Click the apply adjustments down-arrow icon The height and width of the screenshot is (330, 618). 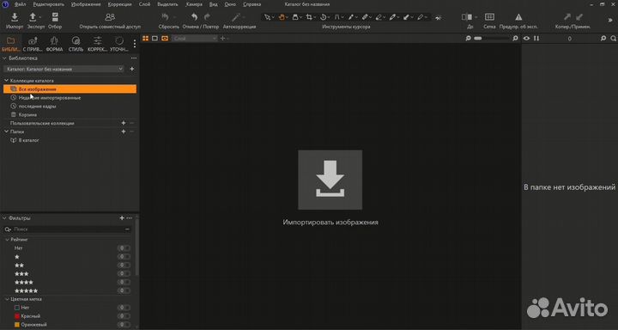pyautogui.click(x=579, y=17)
